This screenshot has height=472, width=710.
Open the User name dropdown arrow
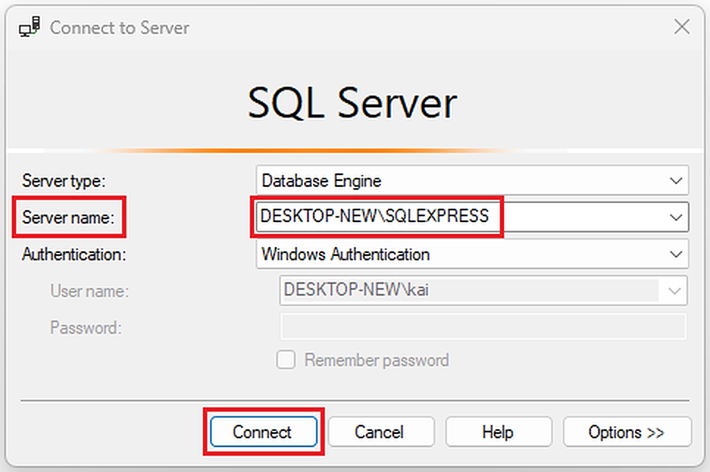pyautogui.click(x=674, y=290)
